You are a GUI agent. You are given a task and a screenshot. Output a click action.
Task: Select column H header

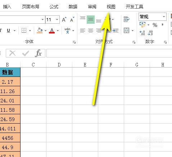click(161, 65)
